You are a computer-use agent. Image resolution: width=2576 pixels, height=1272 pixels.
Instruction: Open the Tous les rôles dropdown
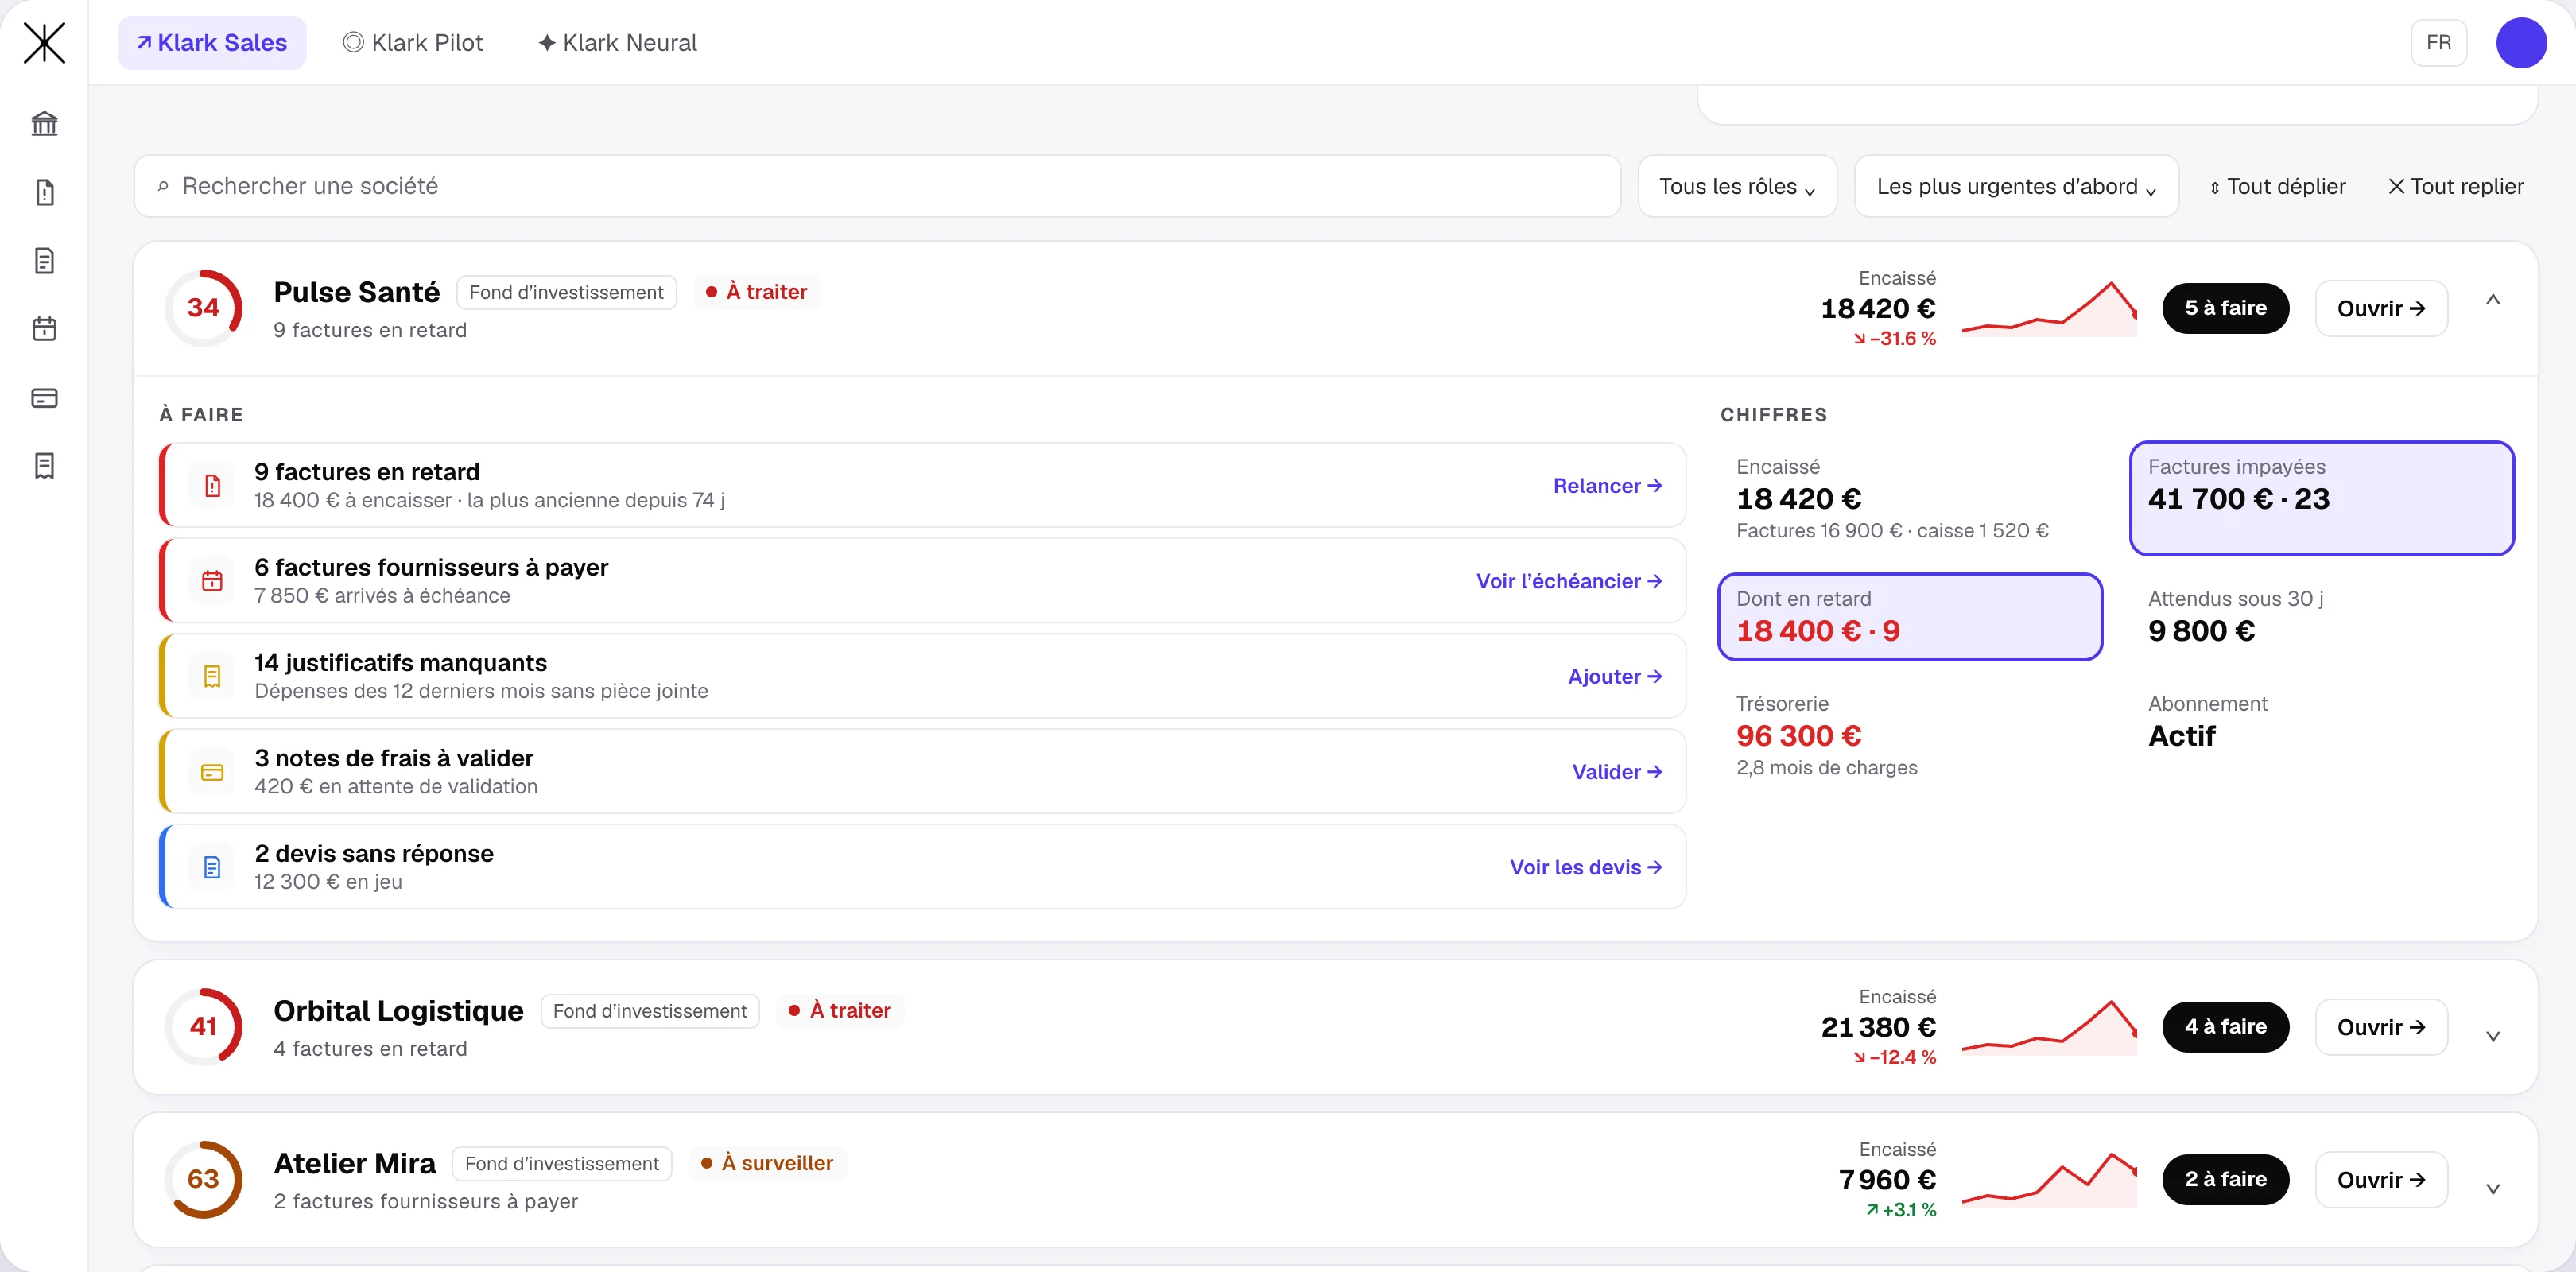click(1737, 186)
